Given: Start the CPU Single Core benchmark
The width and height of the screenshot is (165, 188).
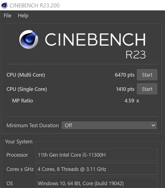Looking at the screenshot, I should click(147, 89).
